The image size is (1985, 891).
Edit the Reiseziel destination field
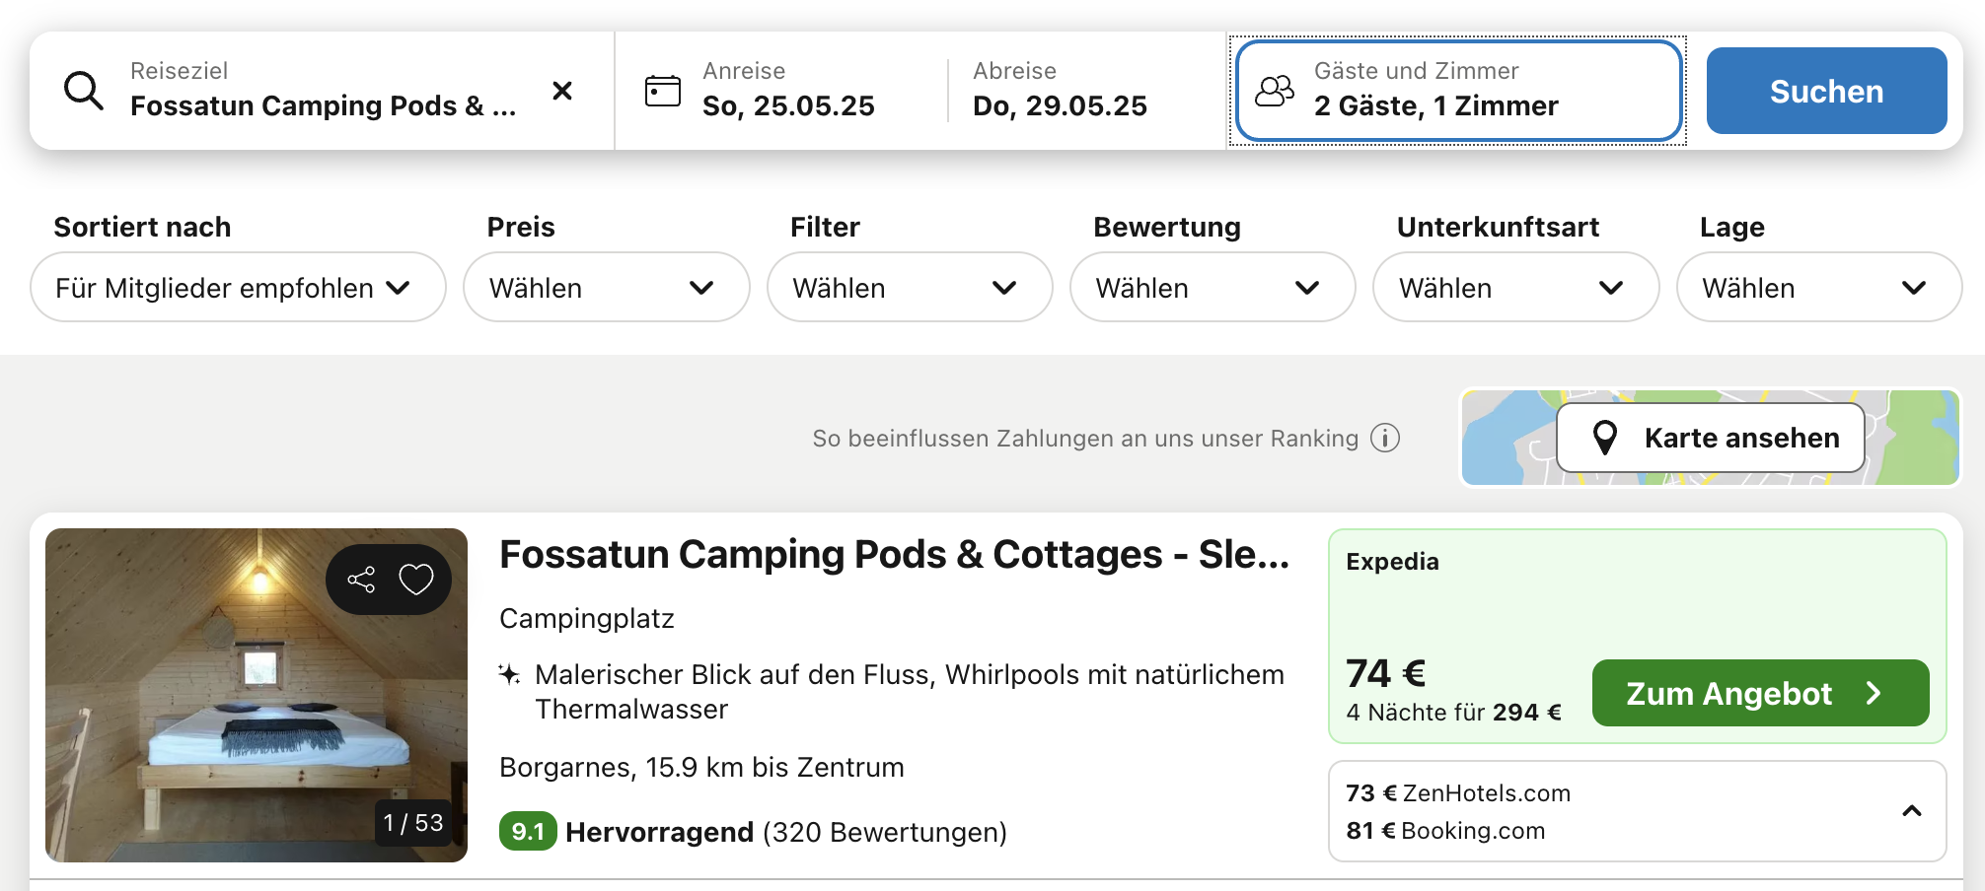click(323, 91)
